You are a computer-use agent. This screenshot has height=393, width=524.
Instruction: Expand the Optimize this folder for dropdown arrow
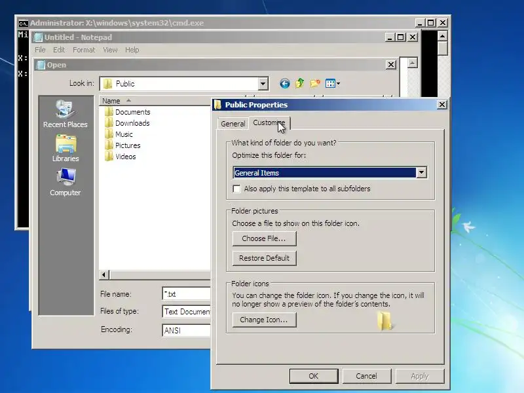click(421, 173)
